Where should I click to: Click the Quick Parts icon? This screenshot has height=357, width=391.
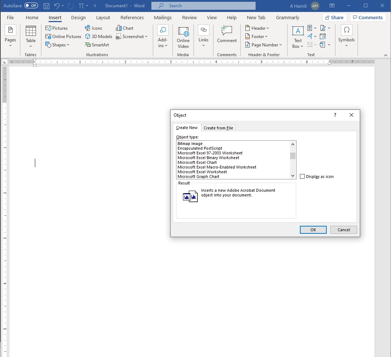point(310,28)
